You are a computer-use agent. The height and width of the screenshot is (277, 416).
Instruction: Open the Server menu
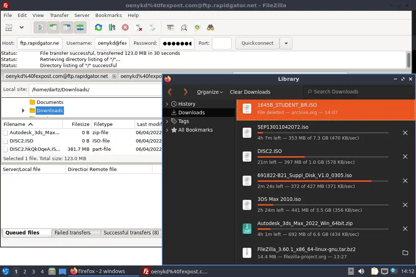82,15
